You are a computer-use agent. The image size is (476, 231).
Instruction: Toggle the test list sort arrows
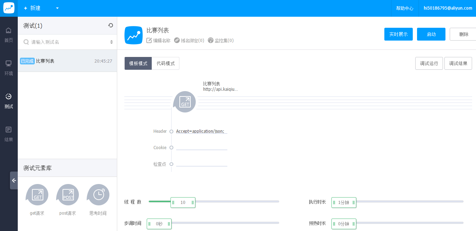coord(111,42)
